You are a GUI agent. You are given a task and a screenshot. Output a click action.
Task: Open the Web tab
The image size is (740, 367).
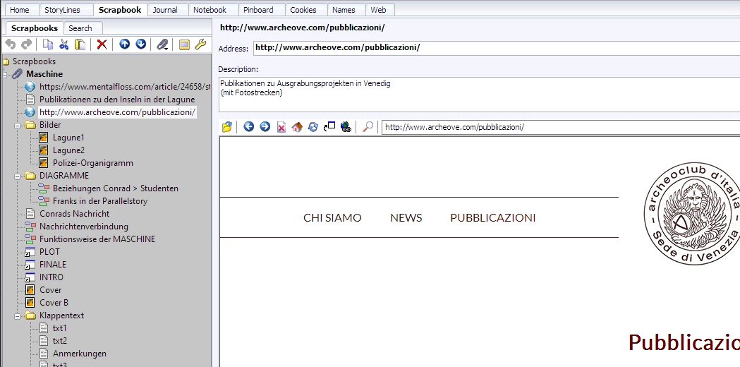tap(379, 9)
